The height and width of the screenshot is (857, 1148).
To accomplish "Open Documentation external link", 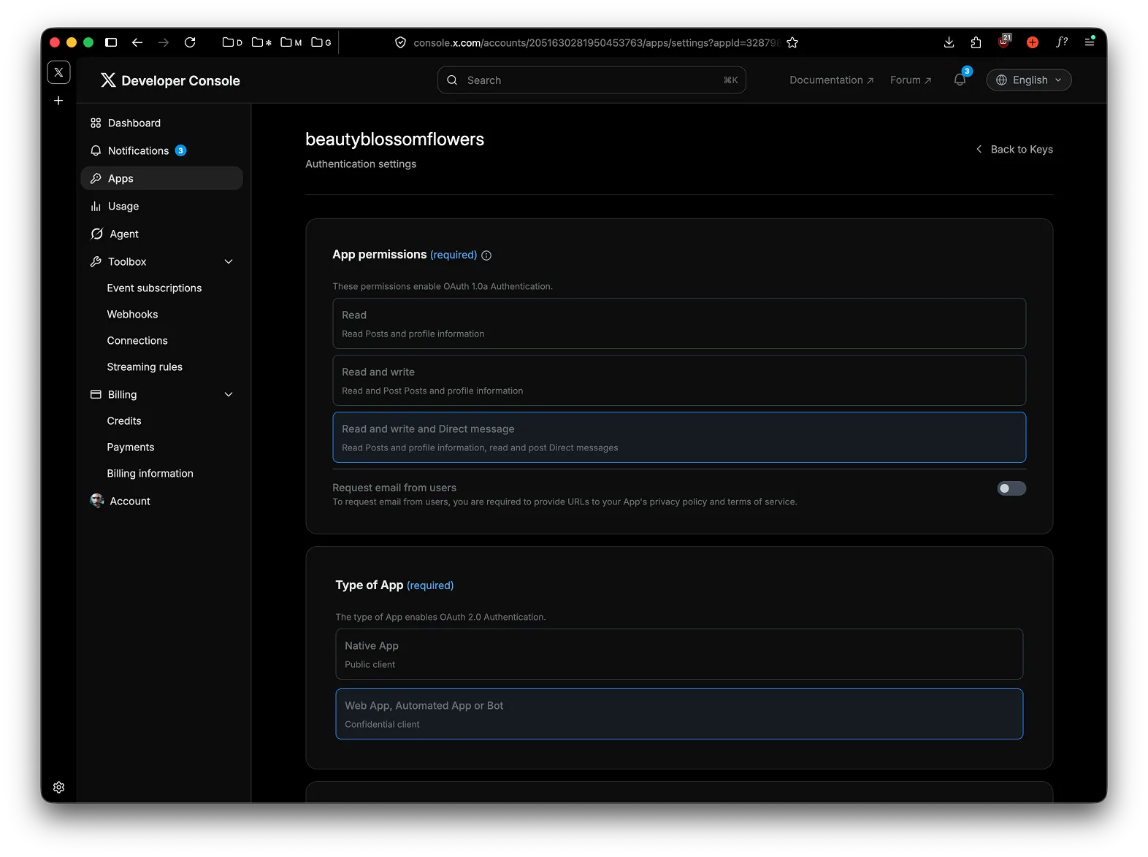I will click(x=831, y=80).
